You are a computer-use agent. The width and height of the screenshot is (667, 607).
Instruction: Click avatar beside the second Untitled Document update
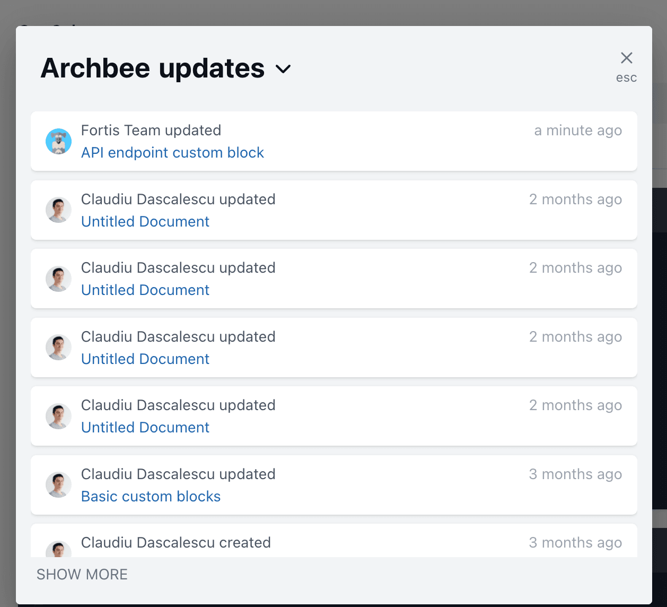(x=59, y=279)
